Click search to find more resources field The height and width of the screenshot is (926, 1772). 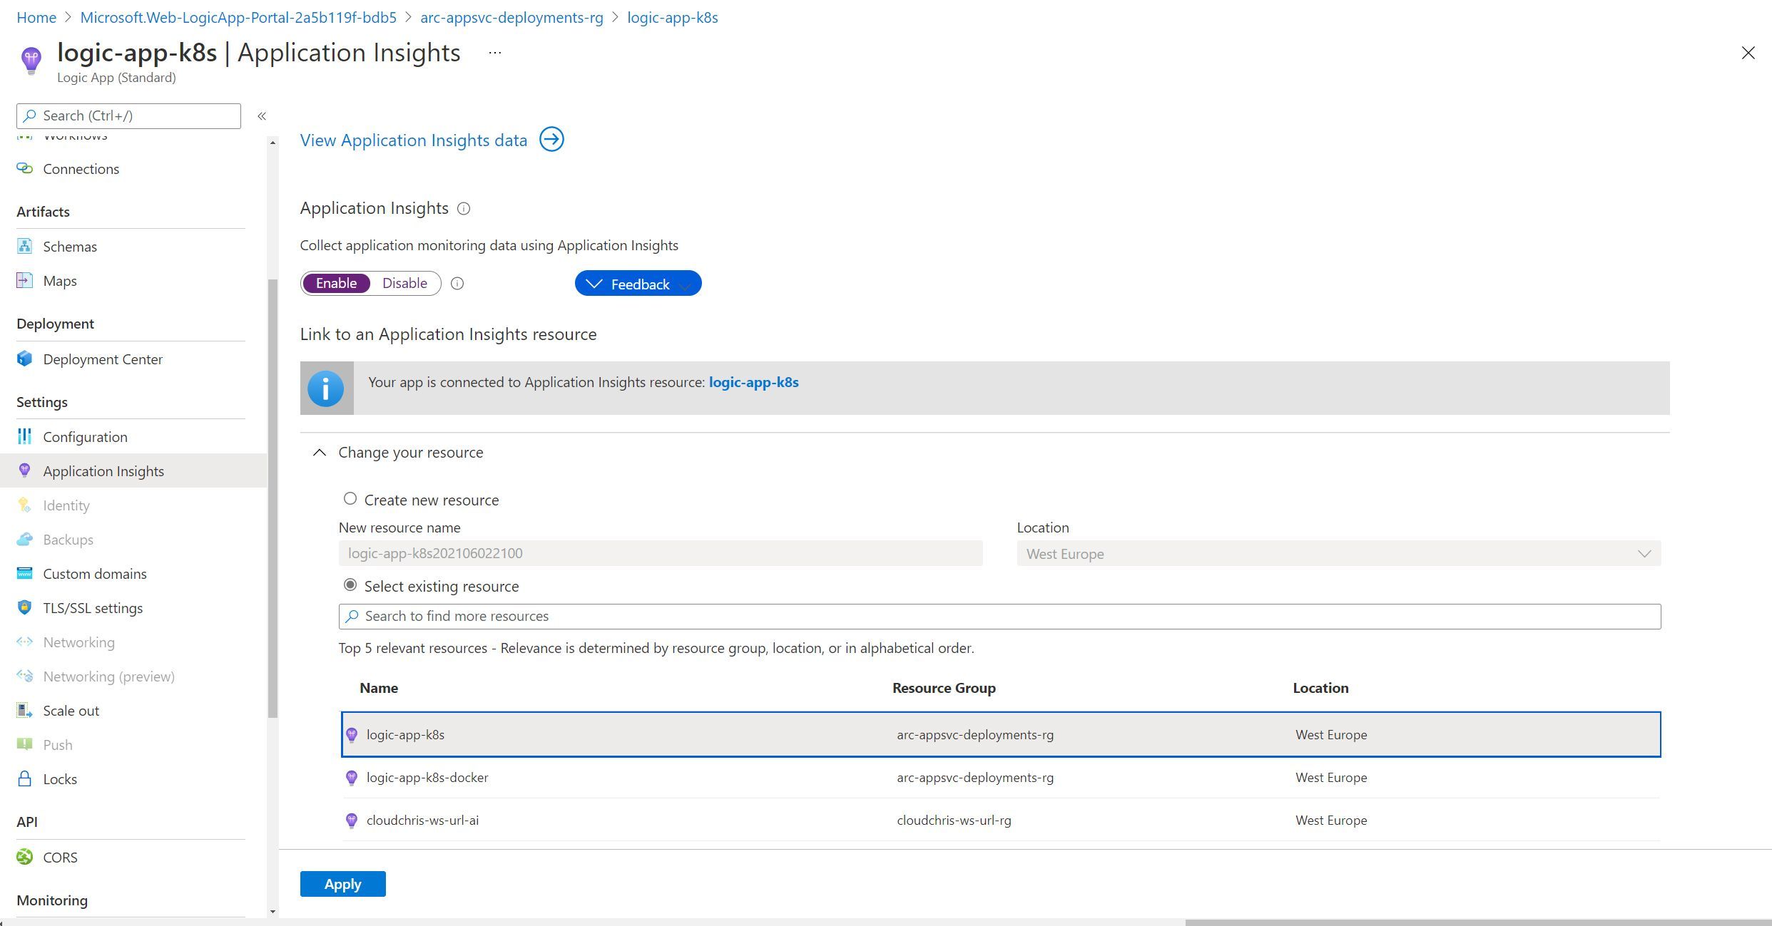999,614
